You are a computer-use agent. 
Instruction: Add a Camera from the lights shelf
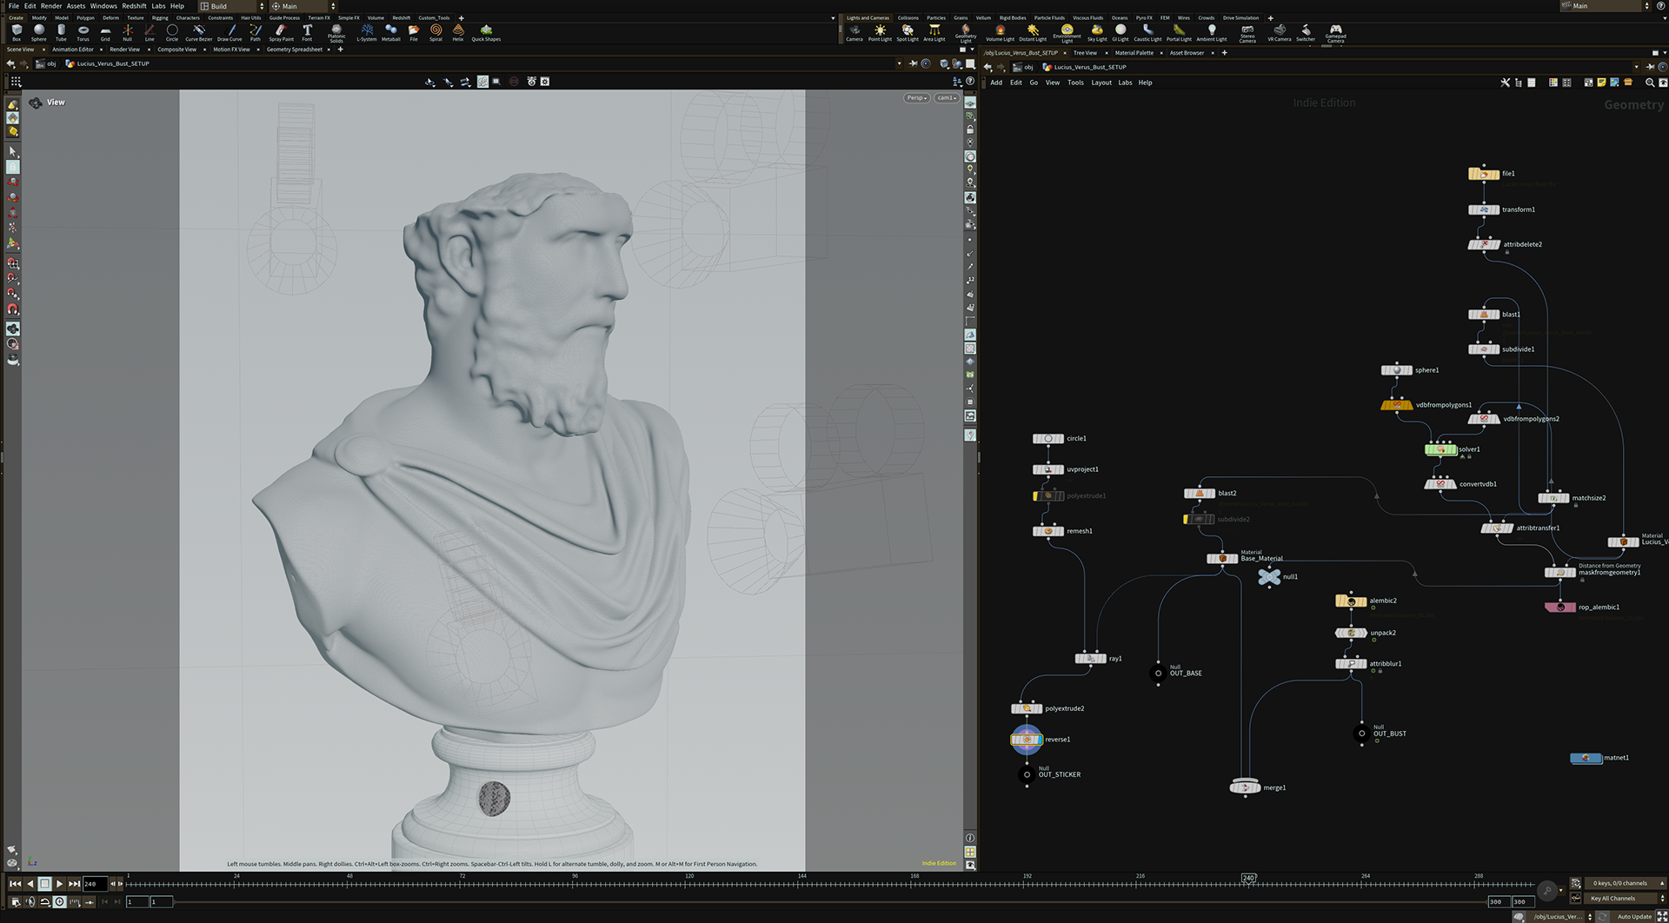854,33
